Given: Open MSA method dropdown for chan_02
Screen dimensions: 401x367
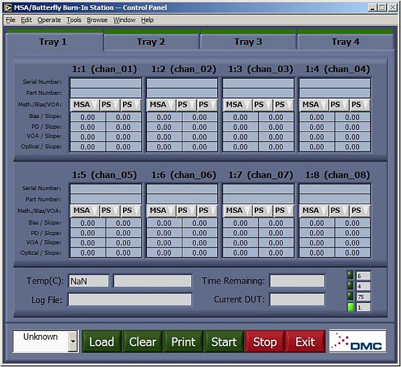Looking at the screenshot, I should pos(161,105).
